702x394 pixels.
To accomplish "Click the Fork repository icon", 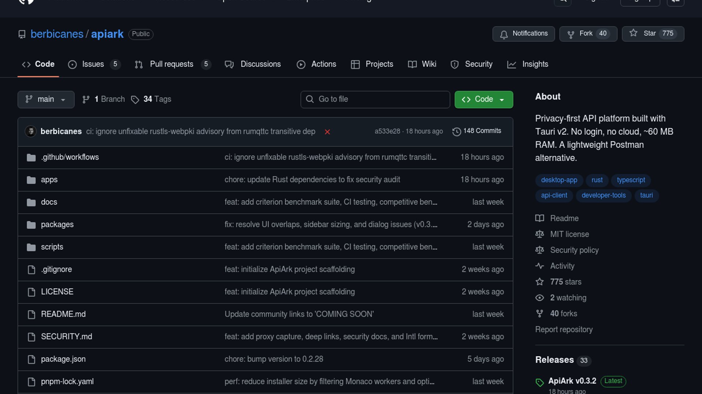I will (x=570, y=34).
